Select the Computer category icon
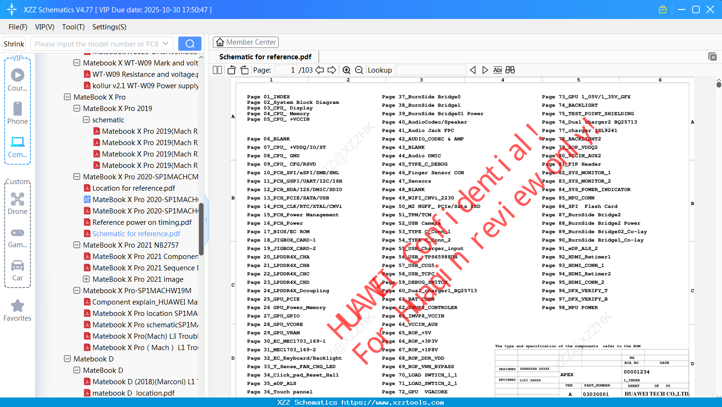The height and width of the screenshot is (407, 722). [18, 146]
